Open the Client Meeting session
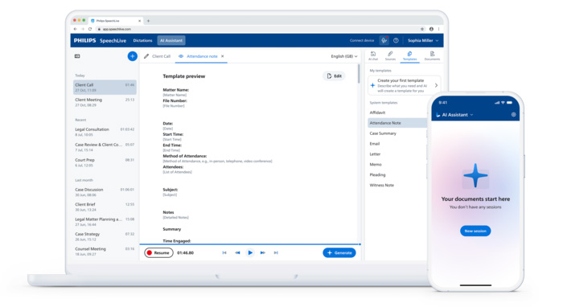The width and height of the screenshot is (563, 307). point(105,102)
